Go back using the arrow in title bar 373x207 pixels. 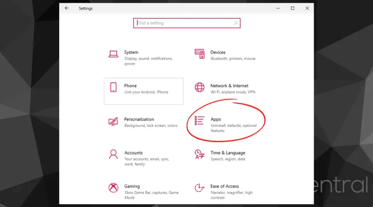67,8
